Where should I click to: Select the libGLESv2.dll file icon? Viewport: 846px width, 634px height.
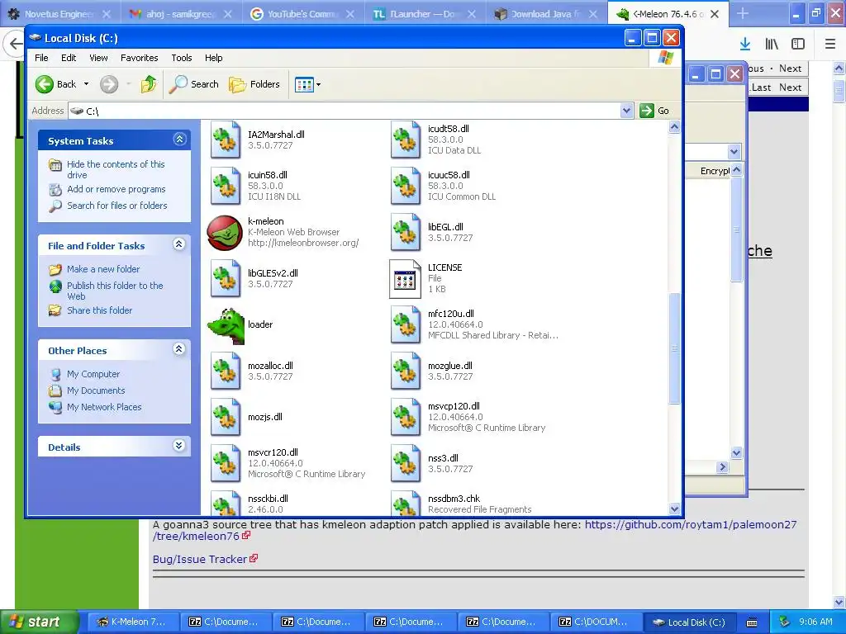[x=225, y=279]
